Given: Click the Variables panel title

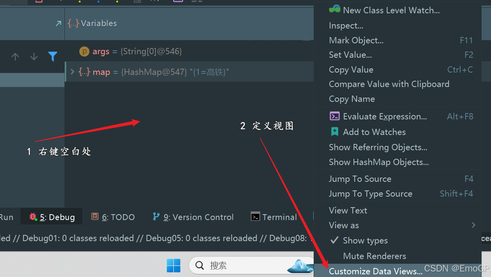Looking at the screenshot, I should 99,23.
